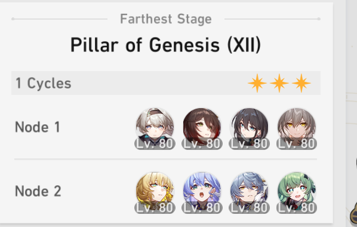Select the black-haired blue-eyed character avatar in Node 1
The width and height of the screenshot is (357, 227).
250,127
